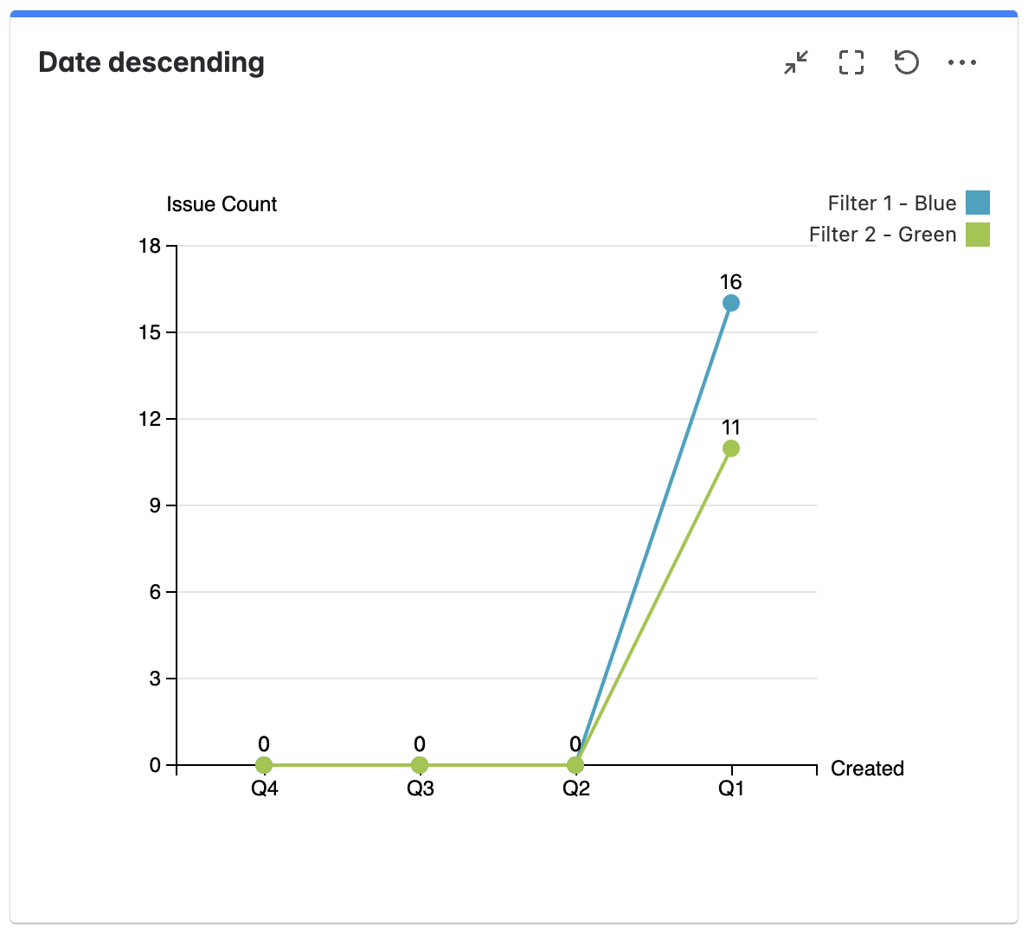This screenshot has width=1028, height=933.
Task: Click the green zero point above Q2
Action: pos(575,764)
